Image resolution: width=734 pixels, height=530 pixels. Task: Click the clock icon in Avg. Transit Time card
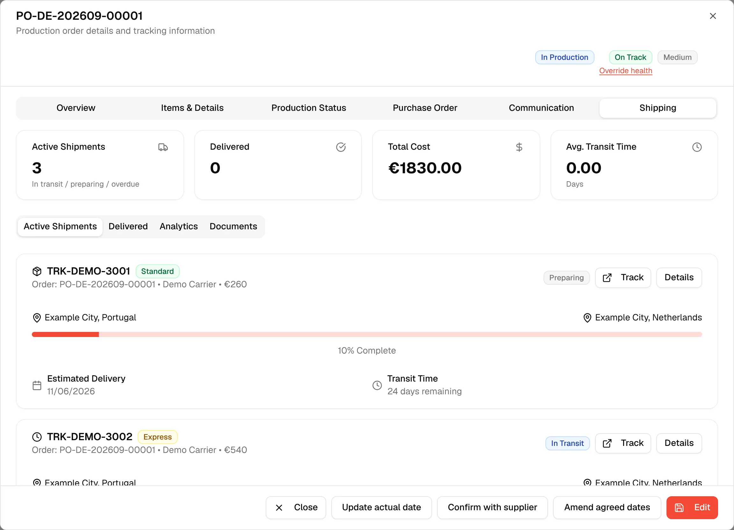(697, 147)
